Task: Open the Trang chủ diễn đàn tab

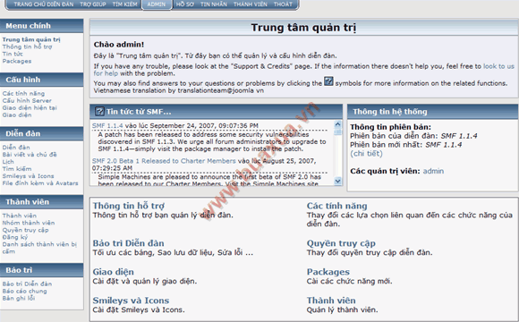Action: click(44, 4)
